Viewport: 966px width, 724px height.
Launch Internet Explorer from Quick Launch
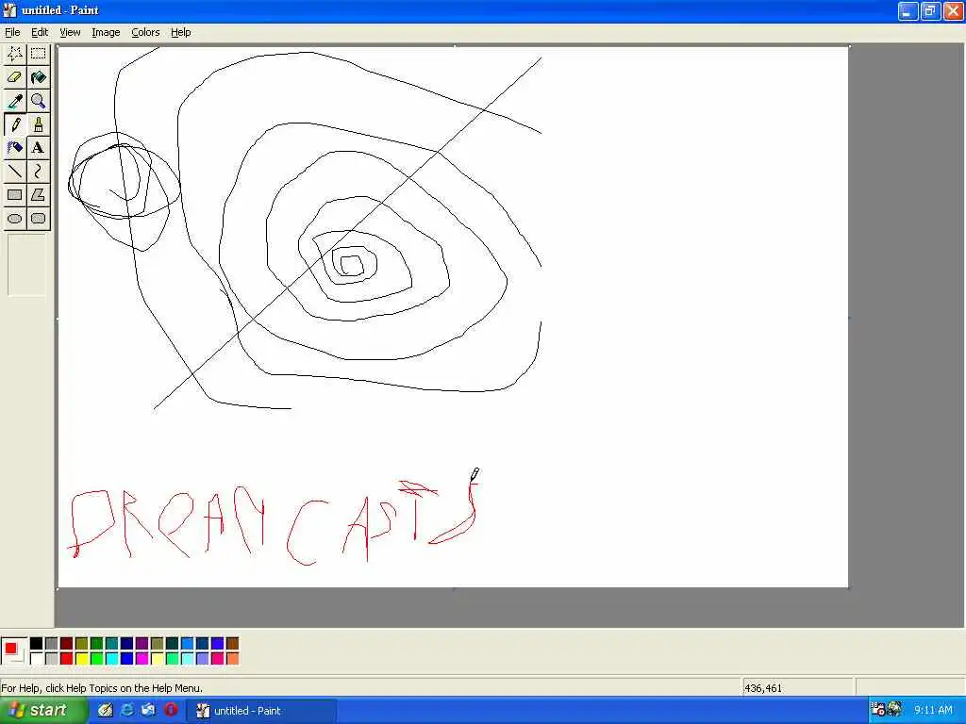[x=127, y=710]
